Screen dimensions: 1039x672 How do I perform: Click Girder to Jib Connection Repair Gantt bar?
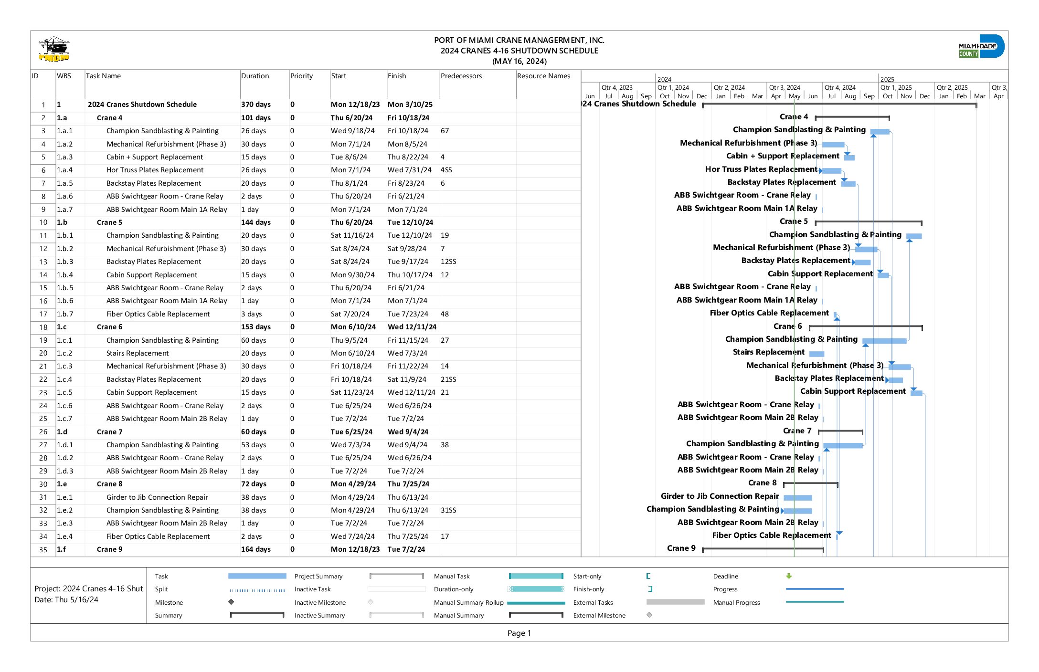coord(798,498)
